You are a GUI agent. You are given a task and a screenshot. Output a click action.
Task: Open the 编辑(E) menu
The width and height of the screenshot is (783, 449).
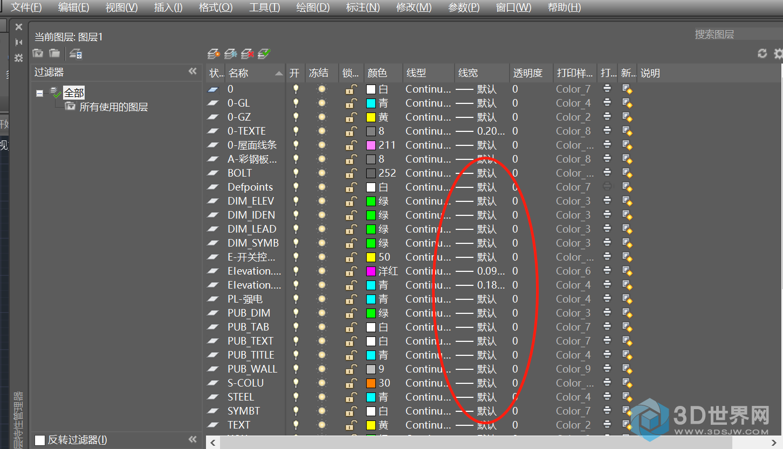[x=74, y=8]
